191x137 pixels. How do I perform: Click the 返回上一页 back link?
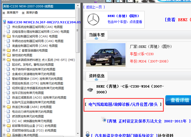pyautogui.click(x=94, y=7)
